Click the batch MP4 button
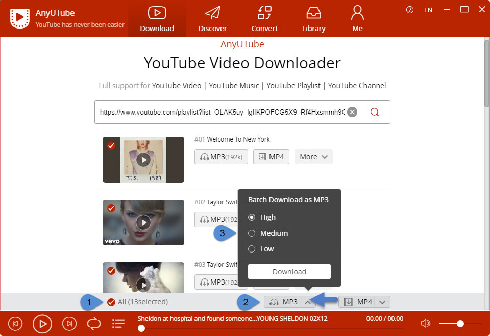The height and width of the screenshot is (336, 490). point(357,302)
